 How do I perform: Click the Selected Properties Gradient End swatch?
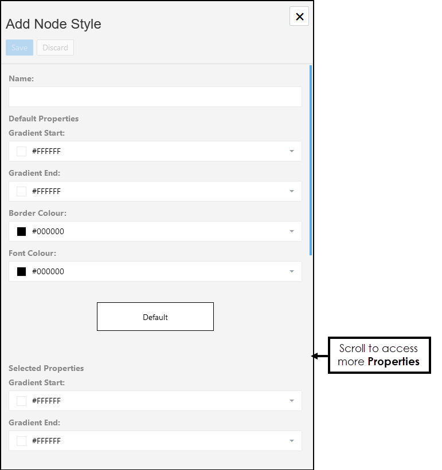tap(22, 441)
